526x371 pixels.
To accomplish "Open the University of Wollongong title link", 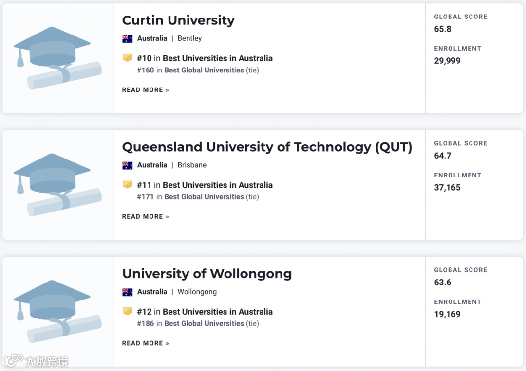I will tap(207, 274).
